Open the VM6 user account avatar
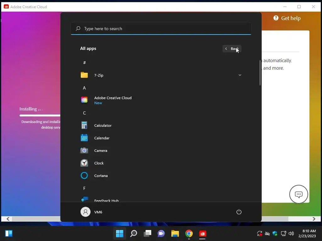The height and width of the screenshot is (241, 322). pos(86,212)
